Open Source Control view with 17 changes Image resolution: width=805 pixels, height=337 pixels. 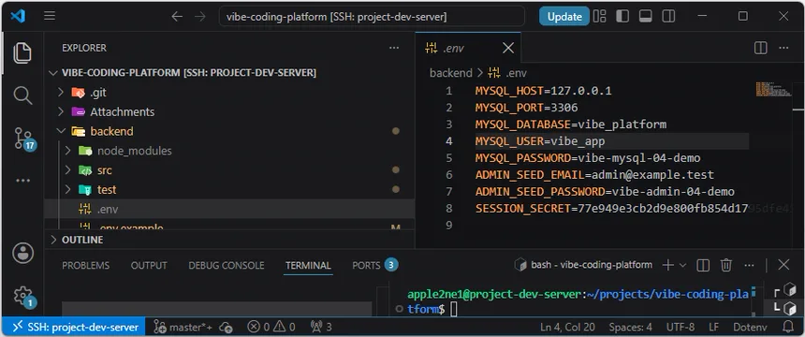(23, 139)
